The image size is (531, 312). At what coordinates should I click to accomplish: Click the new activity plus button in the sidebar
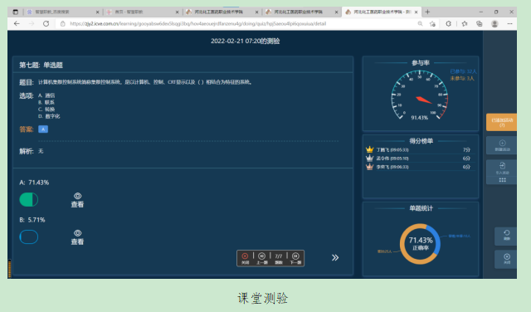[502, 145]
